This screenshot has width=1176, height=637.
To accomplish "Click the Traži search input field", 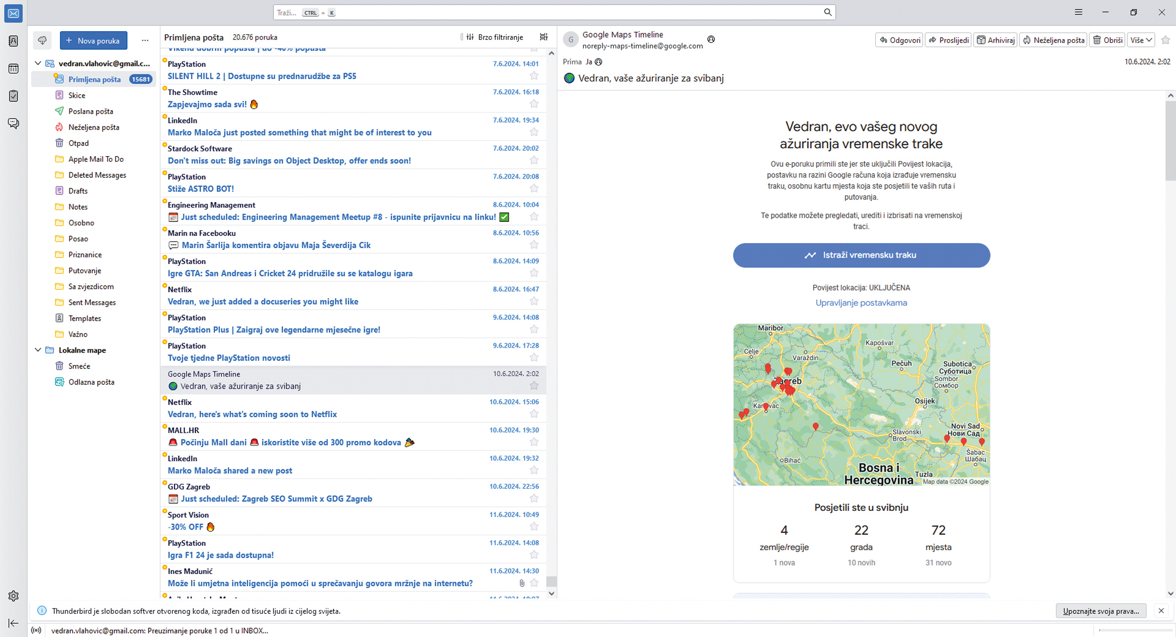I will point(554,12).
